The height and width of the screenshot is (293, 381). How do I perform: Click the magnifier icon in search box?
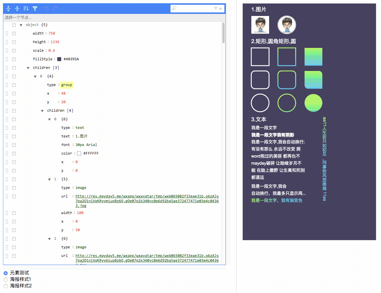coord(174,8)
